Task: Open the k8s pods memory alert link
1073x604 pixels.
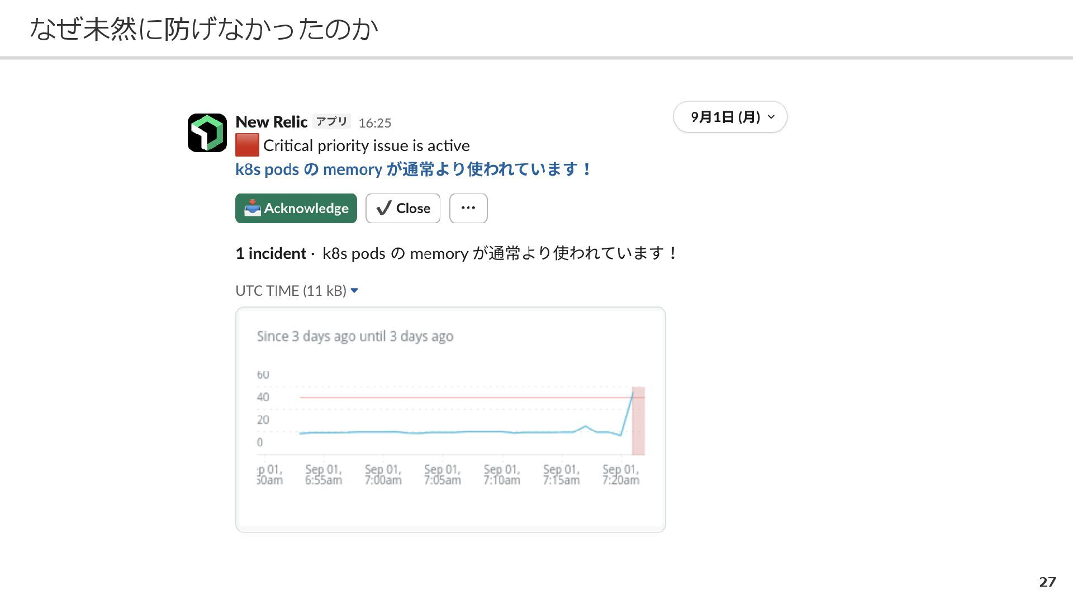Action: coord(413,169)
